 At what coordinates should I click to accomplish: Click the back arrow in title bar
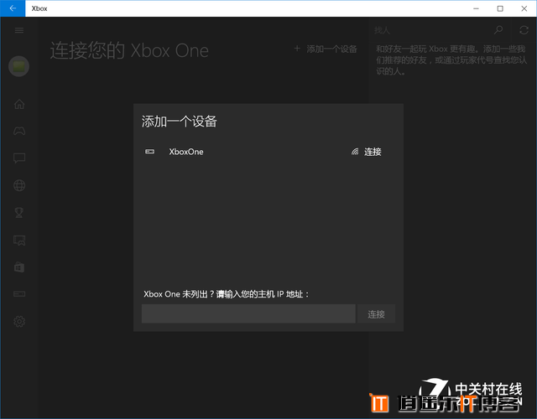13,8
